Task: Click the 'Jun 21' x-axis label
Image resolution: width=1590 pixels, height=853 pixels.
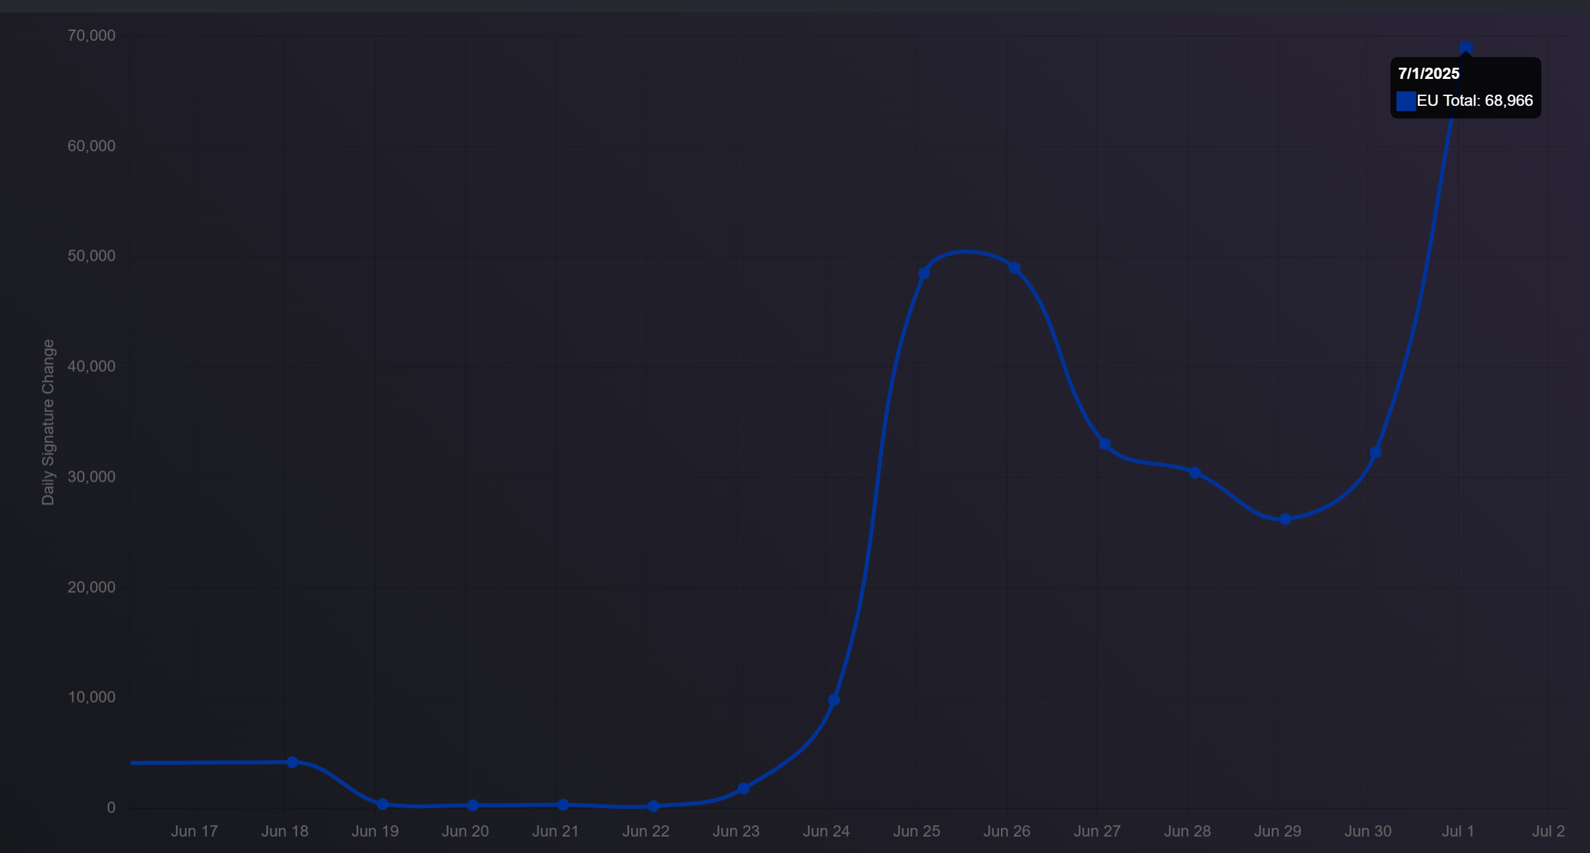Action: (x=555, y=831)
